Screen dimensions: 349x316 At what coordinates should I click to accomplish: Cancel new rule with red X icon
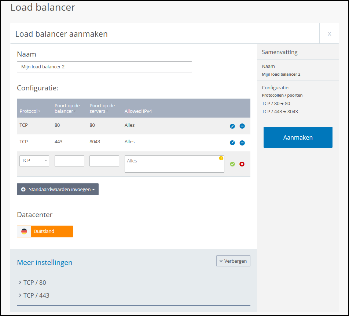click(242, 164)
